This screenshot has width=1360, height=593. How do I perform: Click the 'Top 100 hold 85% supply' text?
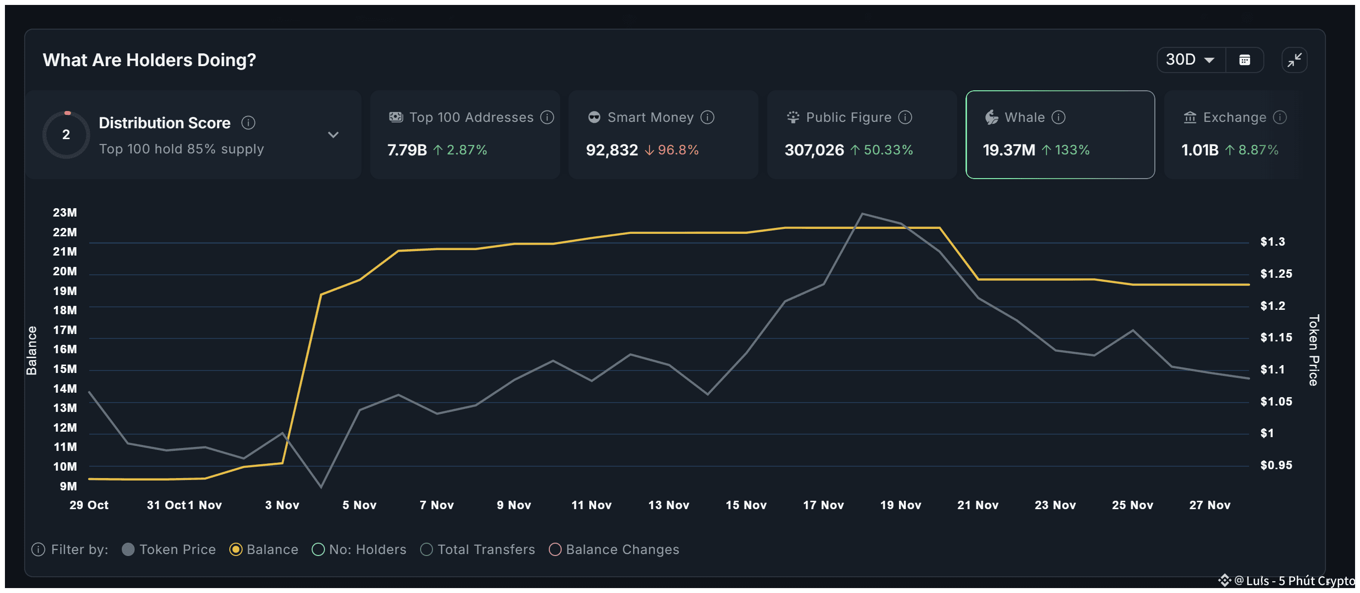tap(181, 149)
